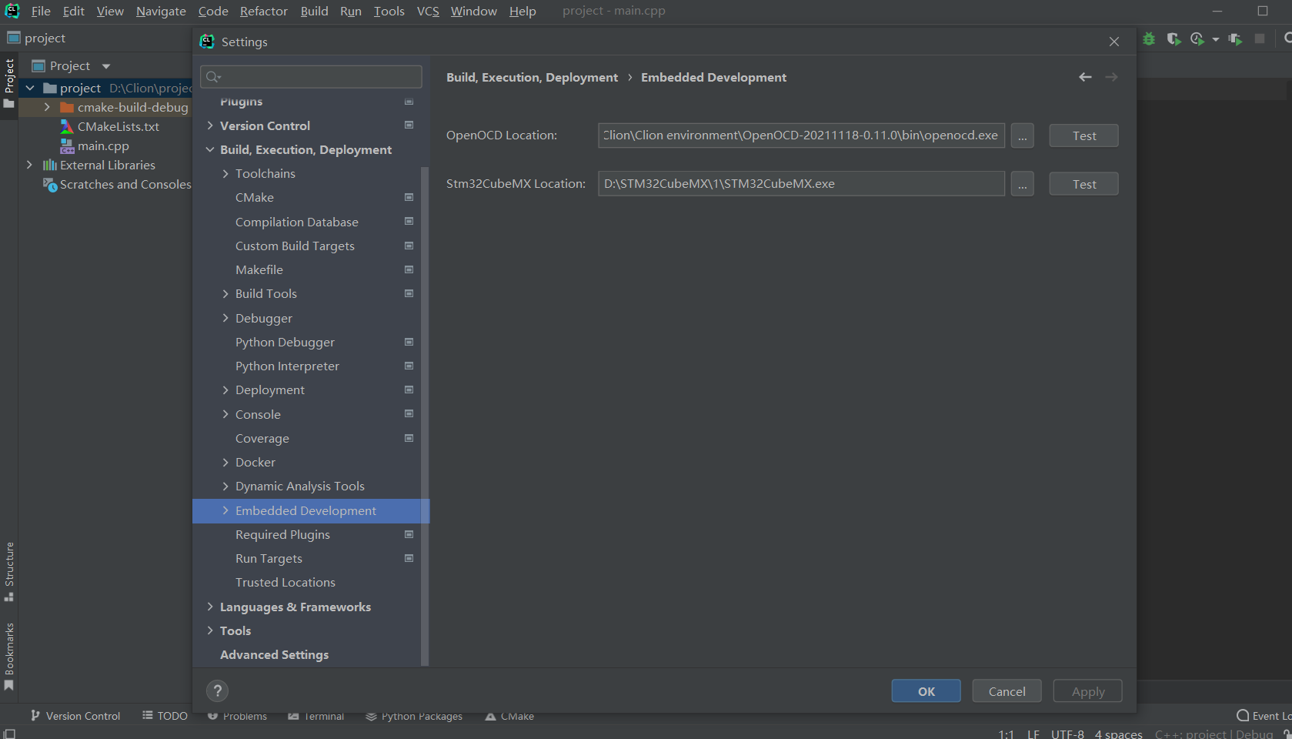Expand External Libraries in project tree
This screenshot has width=1292, height=739.
tap(29, 165)
